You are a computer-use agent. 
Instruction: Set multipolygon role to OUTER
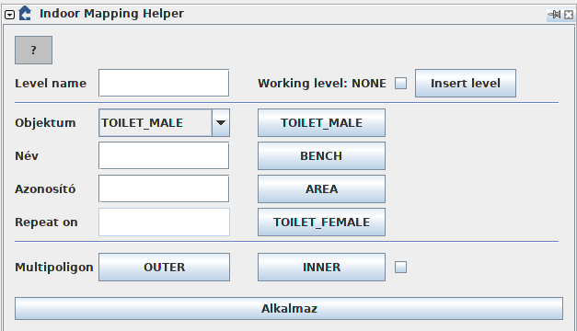click(164, 267)
